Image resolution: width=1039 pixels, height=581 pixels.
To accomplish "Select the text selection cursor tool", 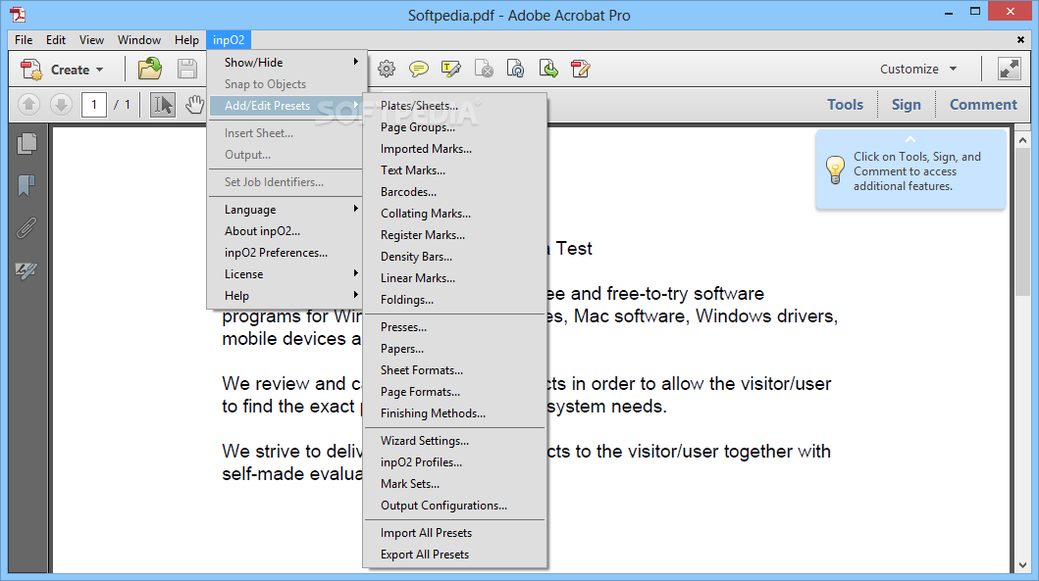I will click(x=162, y=105).
